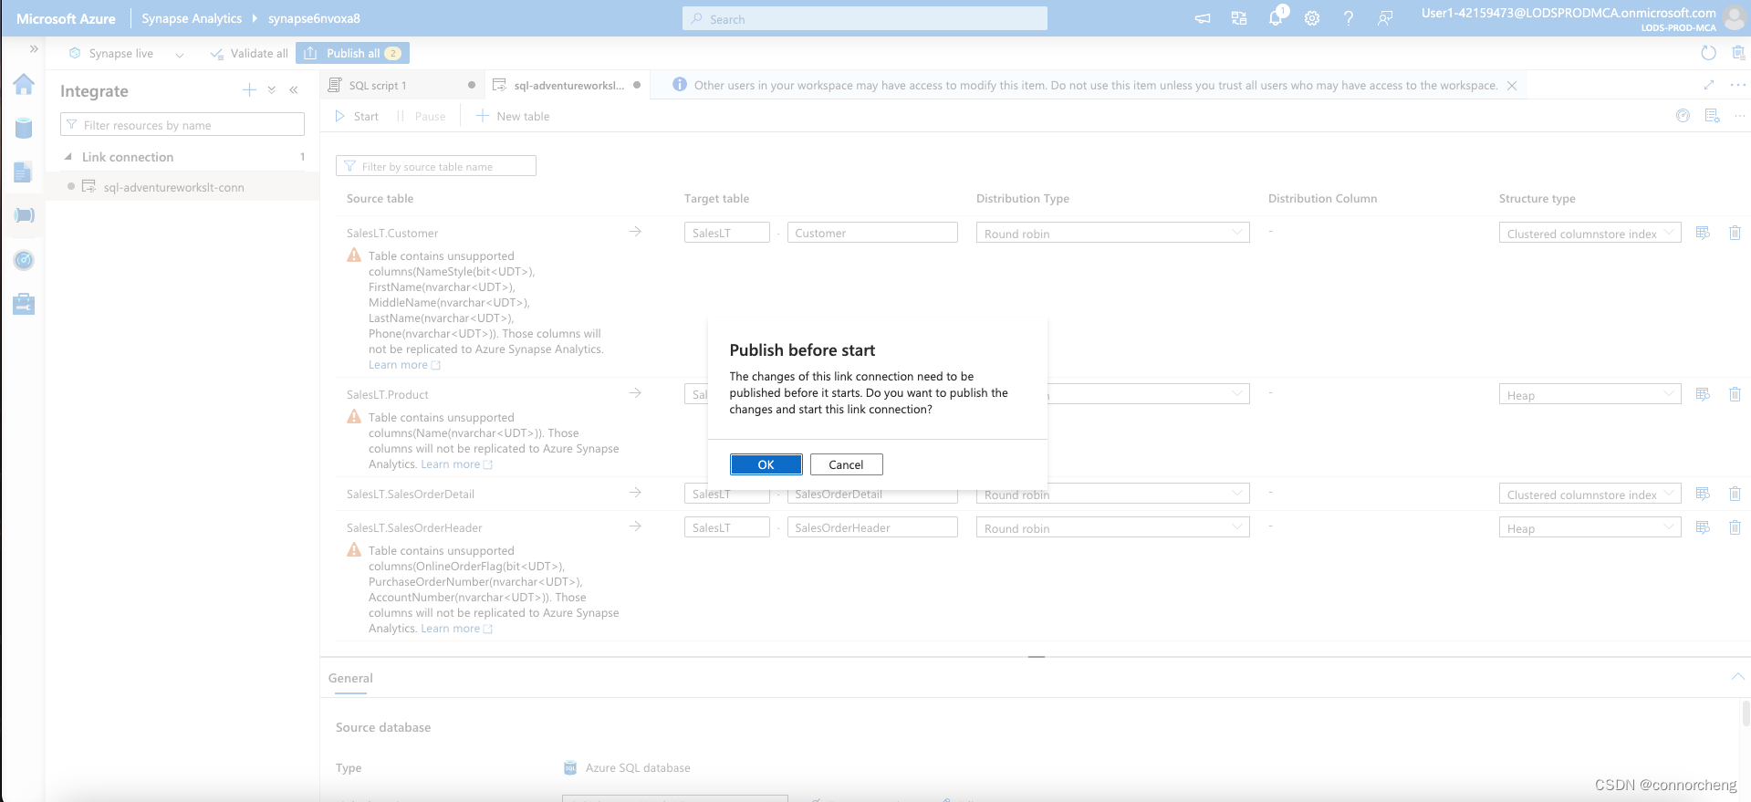Open Cloud Shell announcement megaphone icon

click(x=1203, y=18)
